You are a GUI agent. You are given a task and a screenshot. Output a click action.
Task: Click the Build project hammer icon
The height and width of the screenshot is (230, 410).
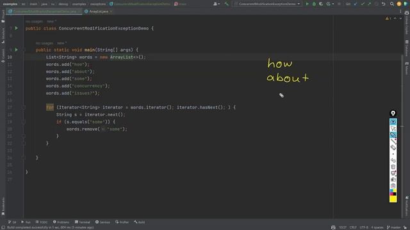[226, 4]
